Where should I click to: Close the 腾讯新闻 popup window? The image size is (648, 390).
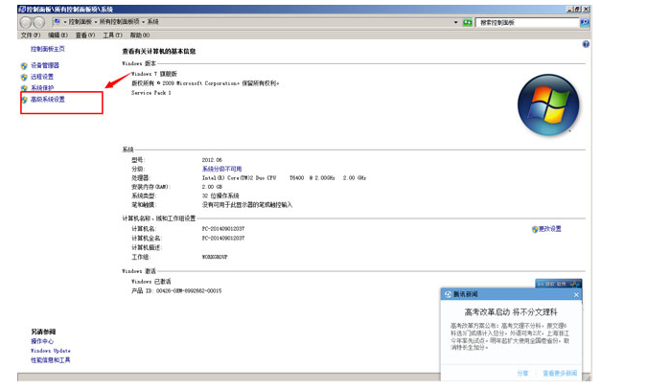[576, 295]
